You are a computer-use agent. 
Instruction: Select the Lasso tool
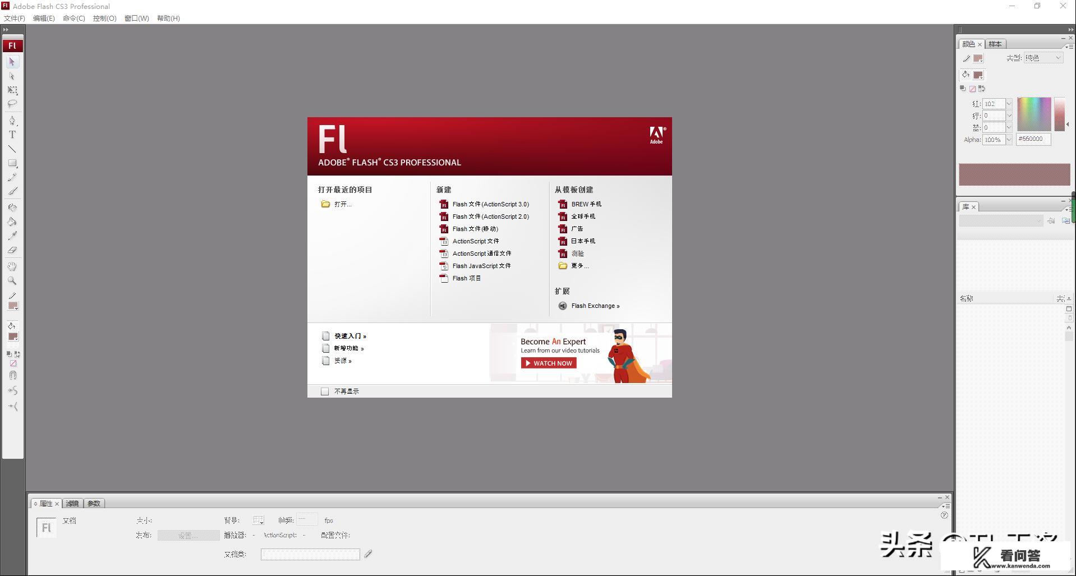[x=12, y=104]
